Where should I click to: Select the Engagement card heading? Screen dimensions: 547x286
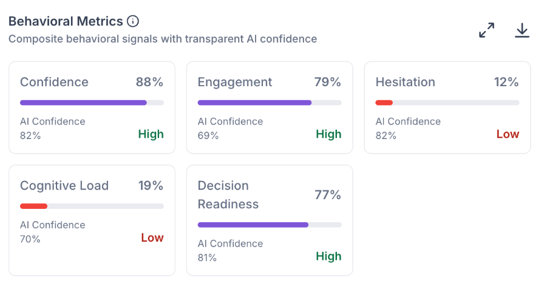click(235, 82)
